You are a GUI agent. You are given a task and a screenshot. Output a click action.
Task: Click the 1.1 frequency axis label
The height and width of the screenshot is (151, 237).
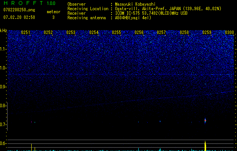click(3, 49)
